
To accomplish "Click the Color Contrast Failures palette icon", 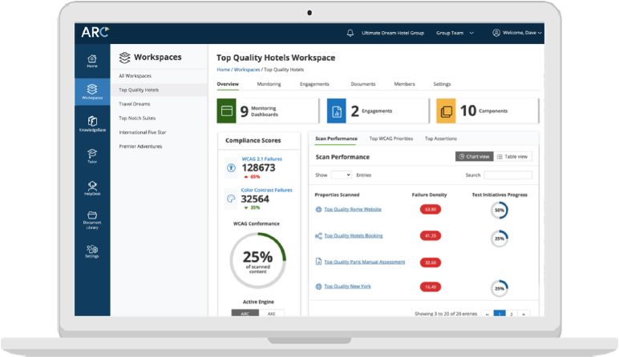I will (x=231, y=199).
